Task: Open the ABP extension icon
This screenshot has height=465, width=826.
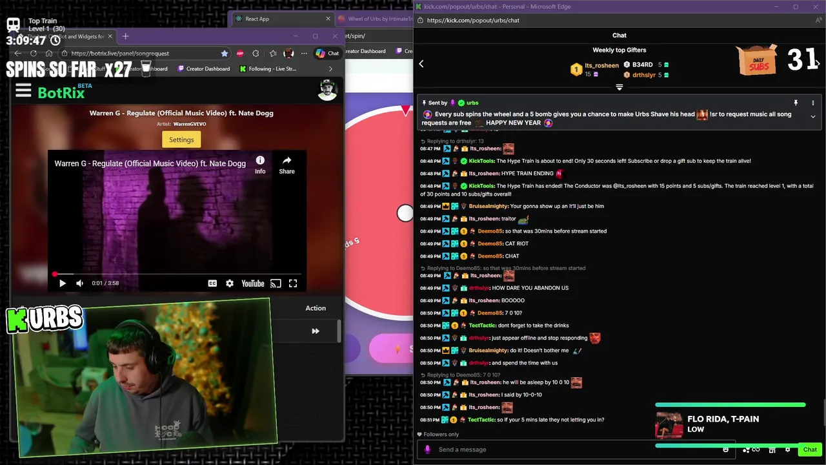Action: [240, 54]
